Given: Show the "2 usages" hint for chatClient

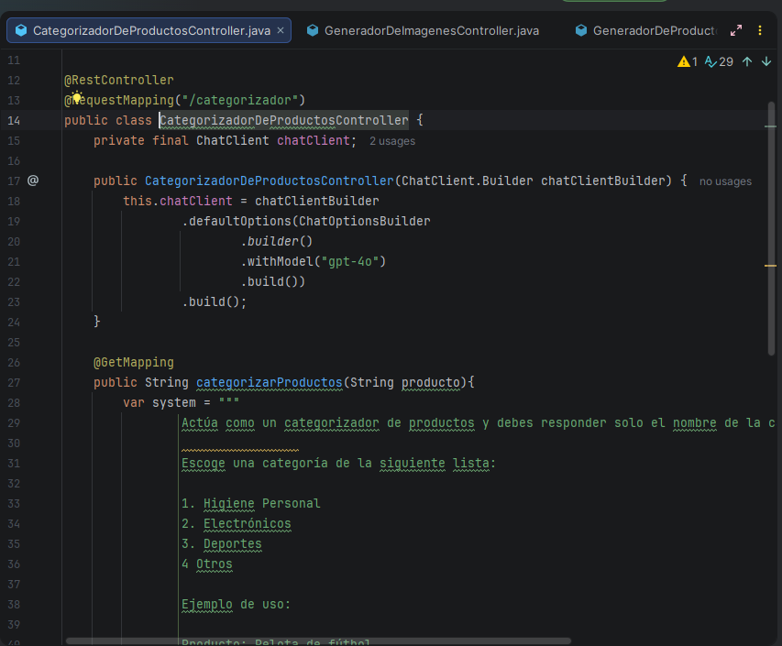Looking at the screenshot, I should (391, 141).
